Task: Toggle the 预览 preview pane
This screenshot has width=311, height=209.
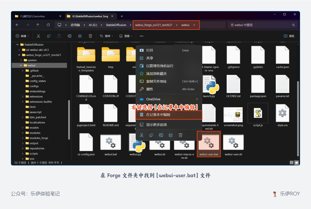Action: [289, 36]
